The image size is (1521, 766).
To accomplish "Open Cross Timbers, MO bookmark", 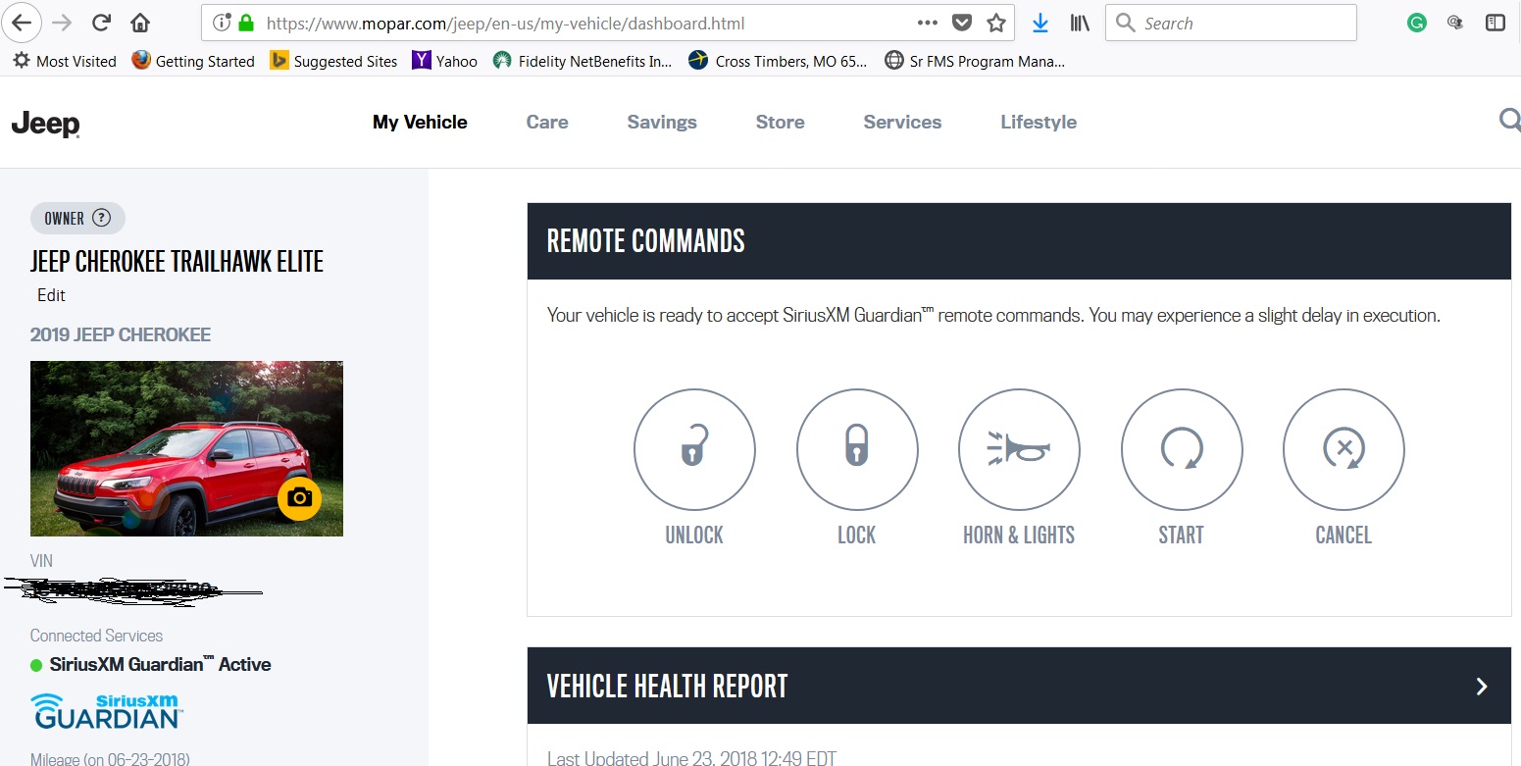I will pyautogui.click(x=778, y=61).
